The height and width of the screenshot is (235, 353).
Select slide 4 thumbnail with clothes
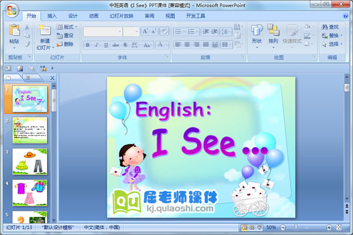coord(30,193)
